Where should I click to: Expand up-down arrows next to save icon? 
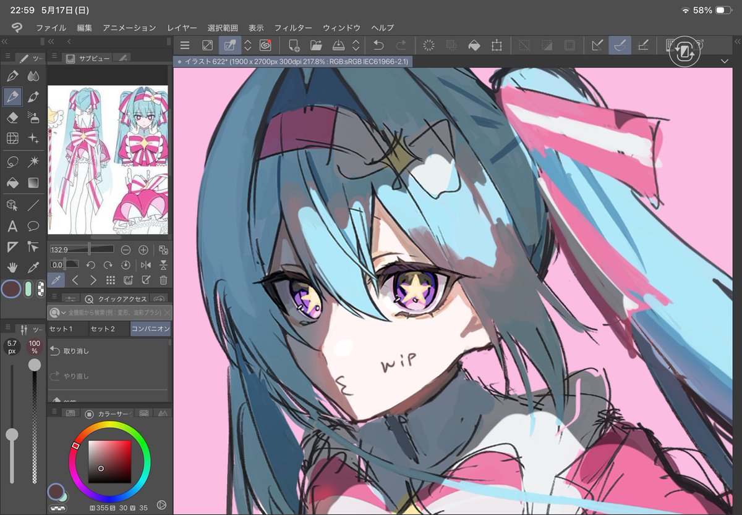point(356,45)
